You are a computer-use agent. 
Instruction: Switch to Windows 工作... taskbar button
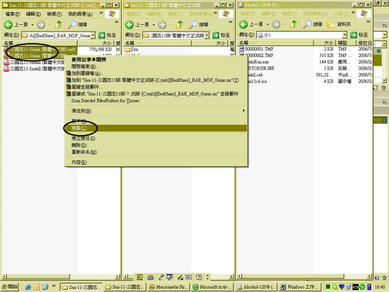point(300,287)
